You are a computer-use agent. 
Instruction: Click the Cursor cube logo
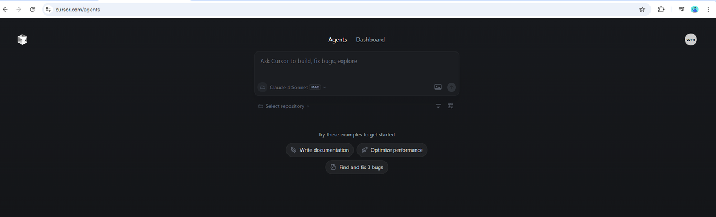[22, 39]
